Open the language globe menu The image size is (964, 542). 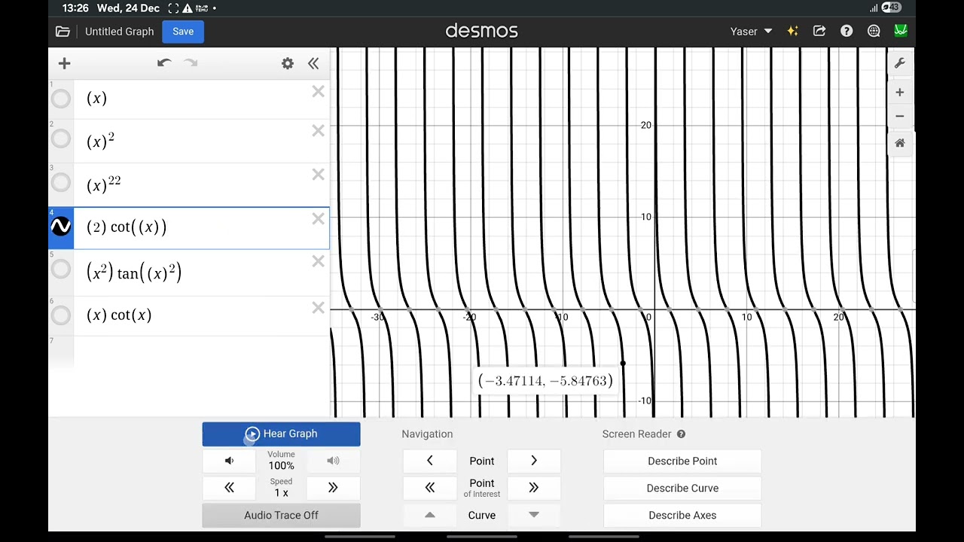point(874,32)
